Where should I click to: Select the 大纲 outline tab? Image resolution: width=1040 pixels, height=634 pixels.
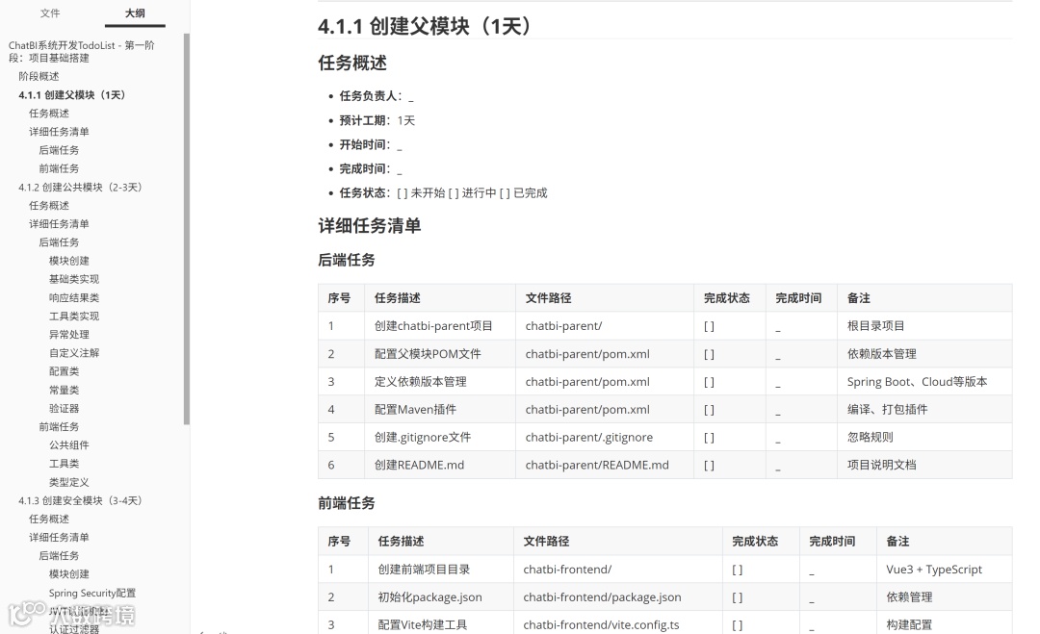tap(135, 13)
